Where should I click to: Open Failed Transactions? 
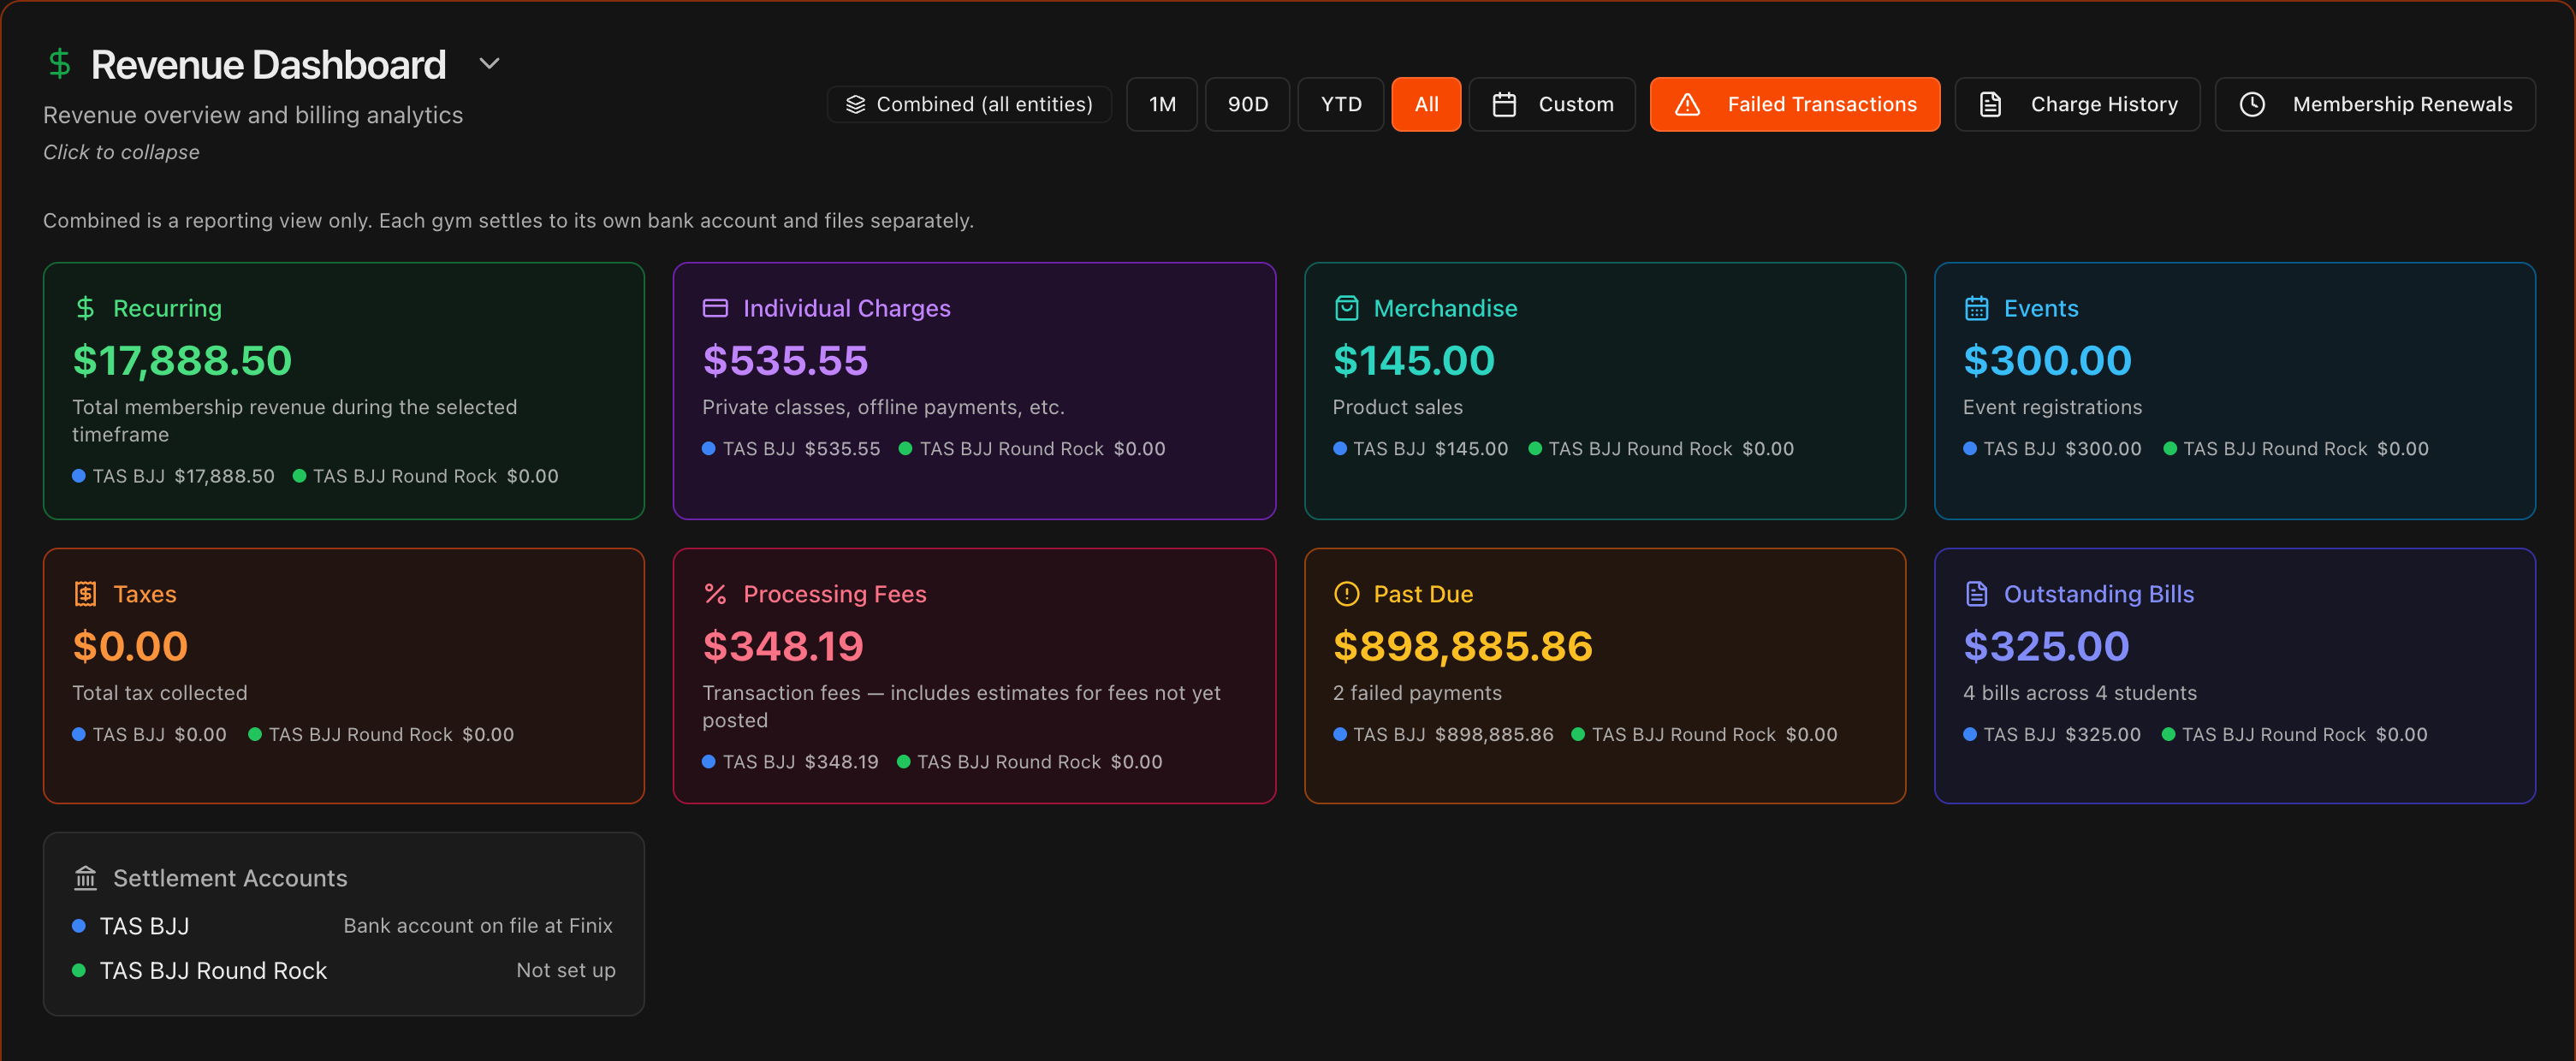(x=1795, y=104)
